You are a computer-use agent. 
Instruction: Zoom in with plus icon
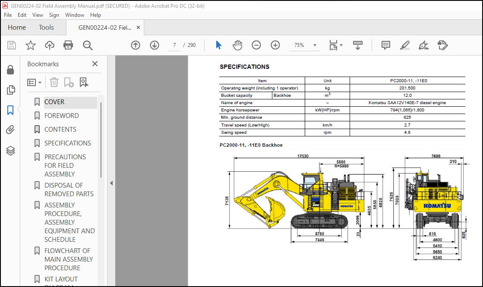pyautogui.click(x=275, y=45)
